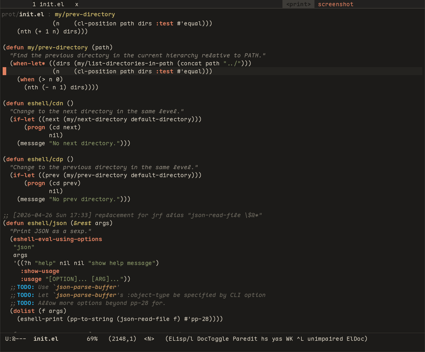Click the docstring "Print JSON as a sexp."
425x352 pixels.
pos(51,231)
